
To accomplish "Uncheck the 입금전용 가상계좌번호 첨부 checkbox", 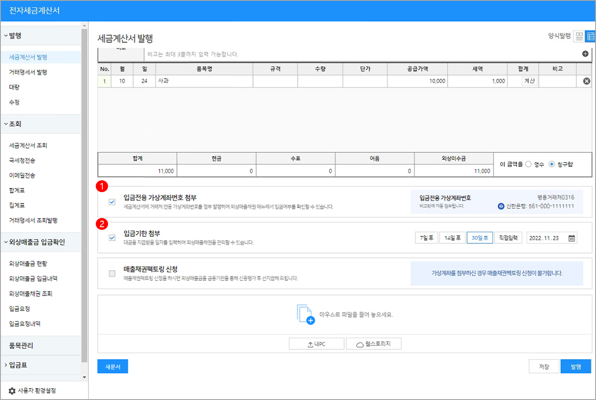I will coord(112,201).
